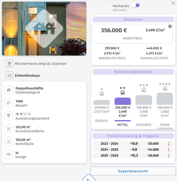Click the Grundstücksfläche plot area icon
177x181 pixels.
(9, 129)
